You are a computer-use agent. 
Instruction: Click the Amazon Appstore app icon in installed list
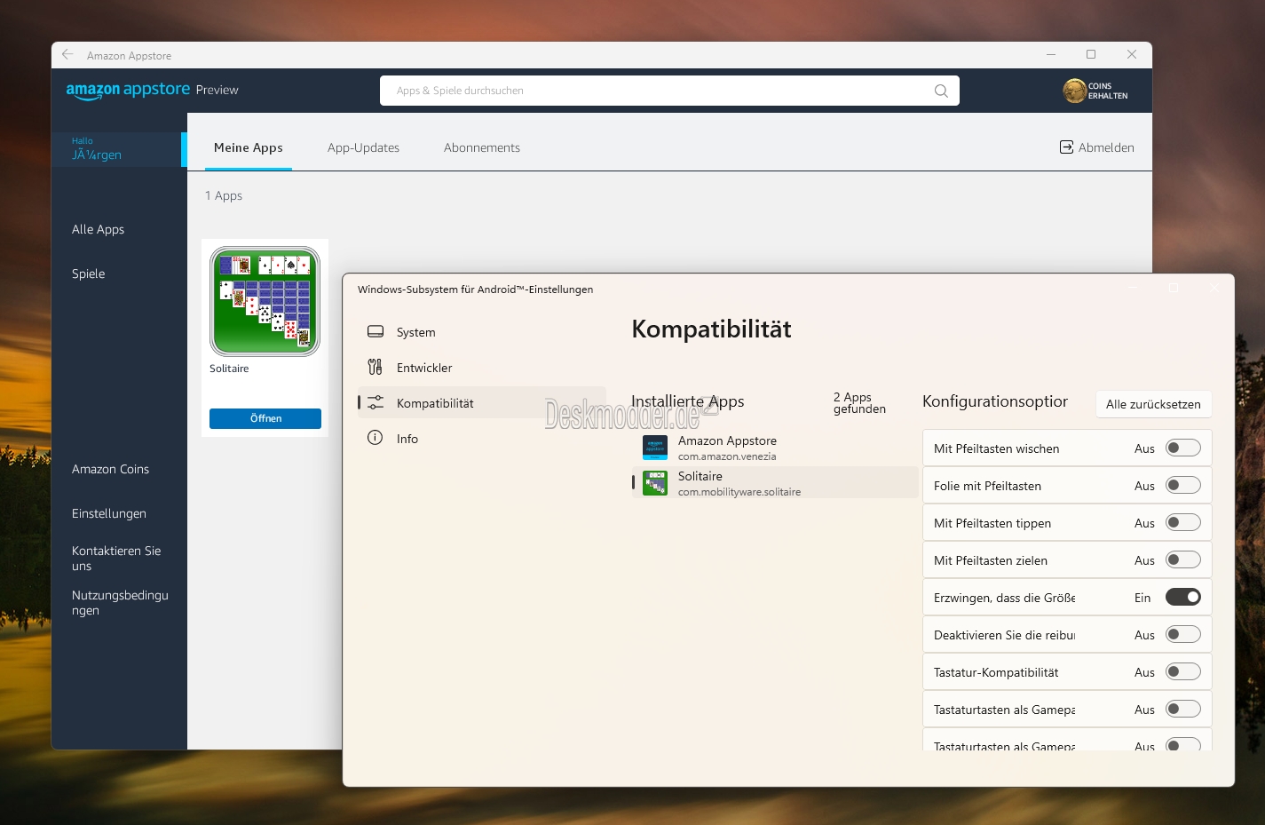coord(655,448)
